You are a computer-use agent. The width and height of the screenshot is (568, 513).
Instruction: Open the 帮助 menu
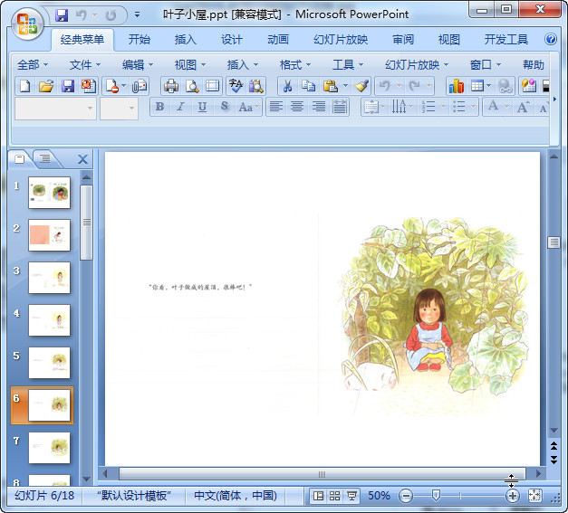(534, 65)
